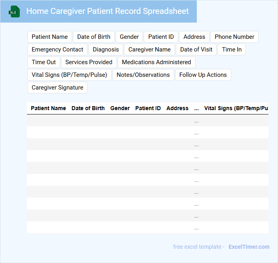This screenshot has height=263, width=278.
Task: Click the Address column header
Action: (x=177, y=108)
